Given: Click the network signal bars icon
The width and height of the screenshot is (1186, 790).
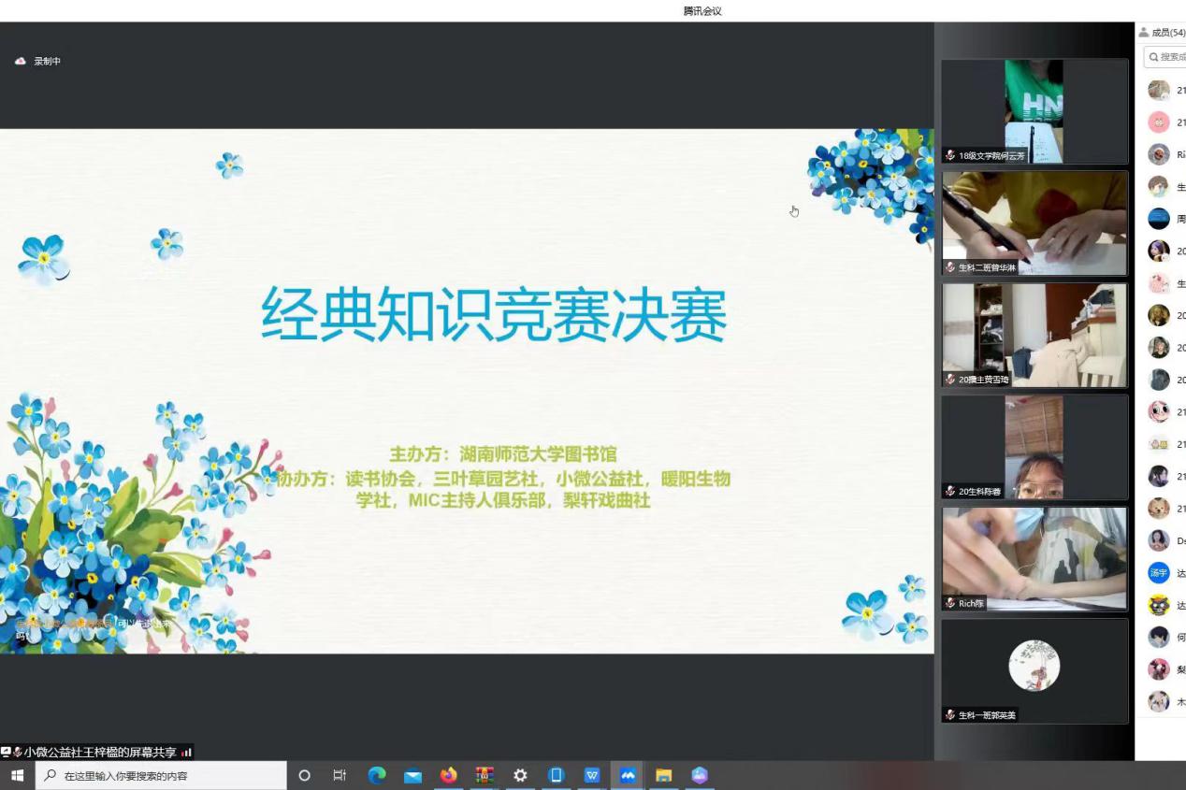Looking at the screenshot, I should pyautogui.click(x=186, y=753).
